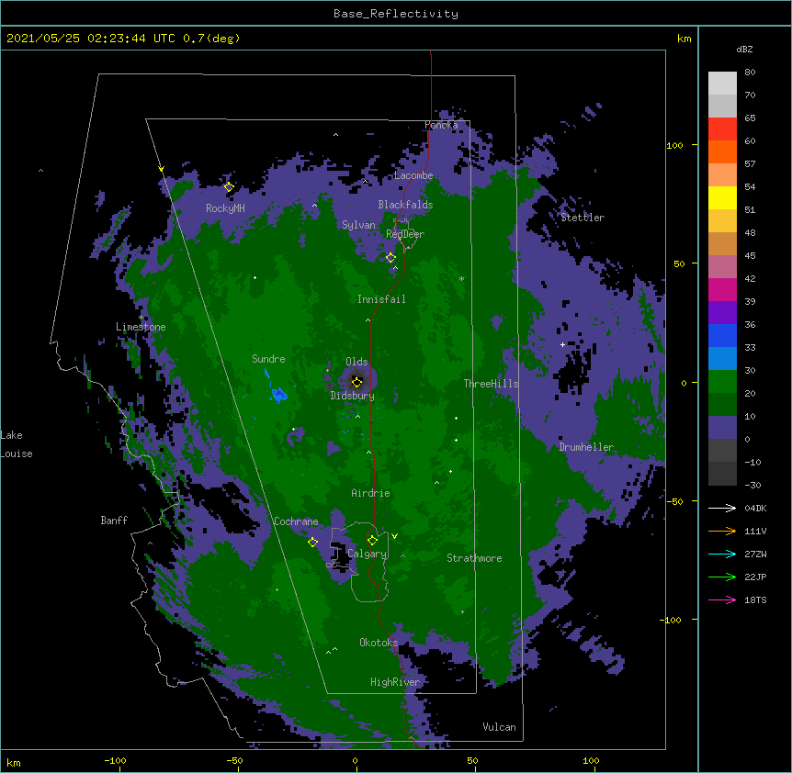Click the Banff label
This screenshot has width=792, height=773.
(x=114, y=521)
